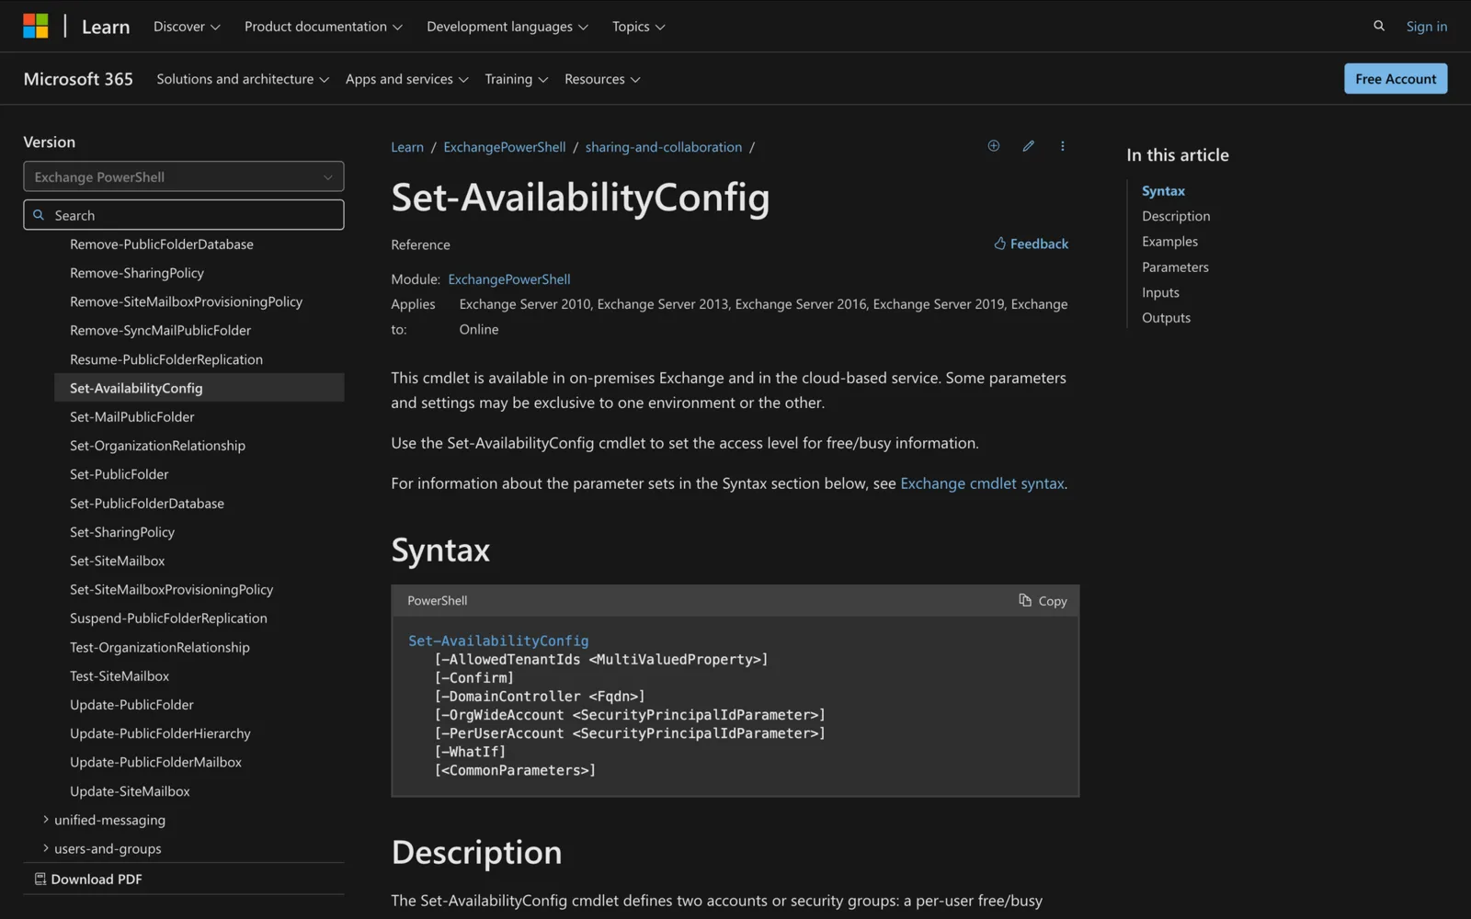Expand the Product documentation menu

324,27
